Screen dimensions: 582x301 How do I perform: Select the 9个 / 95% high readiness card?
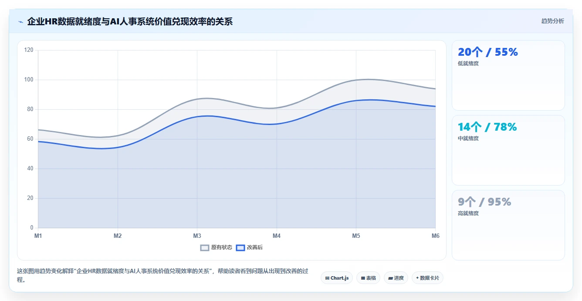pyautogui.click(x=508, y=225)
